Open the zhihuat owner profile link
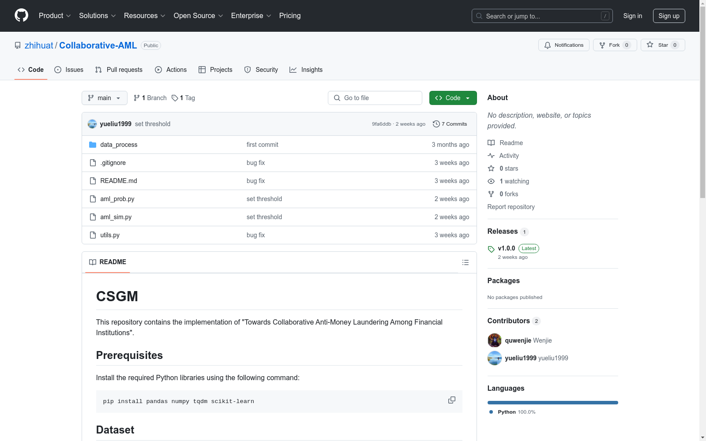The height and width of the screenshot is (441, 706). pyautogui.click(x=39, y=45)
